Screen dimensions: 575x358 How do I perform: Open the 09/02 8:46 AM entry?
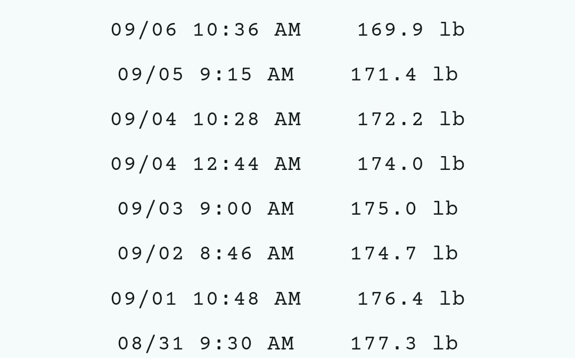[206, 254]
